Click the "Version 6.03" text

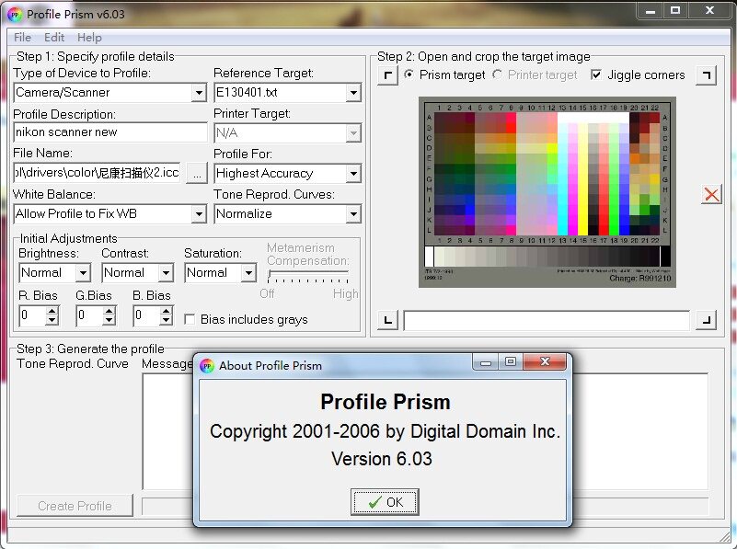382,459
